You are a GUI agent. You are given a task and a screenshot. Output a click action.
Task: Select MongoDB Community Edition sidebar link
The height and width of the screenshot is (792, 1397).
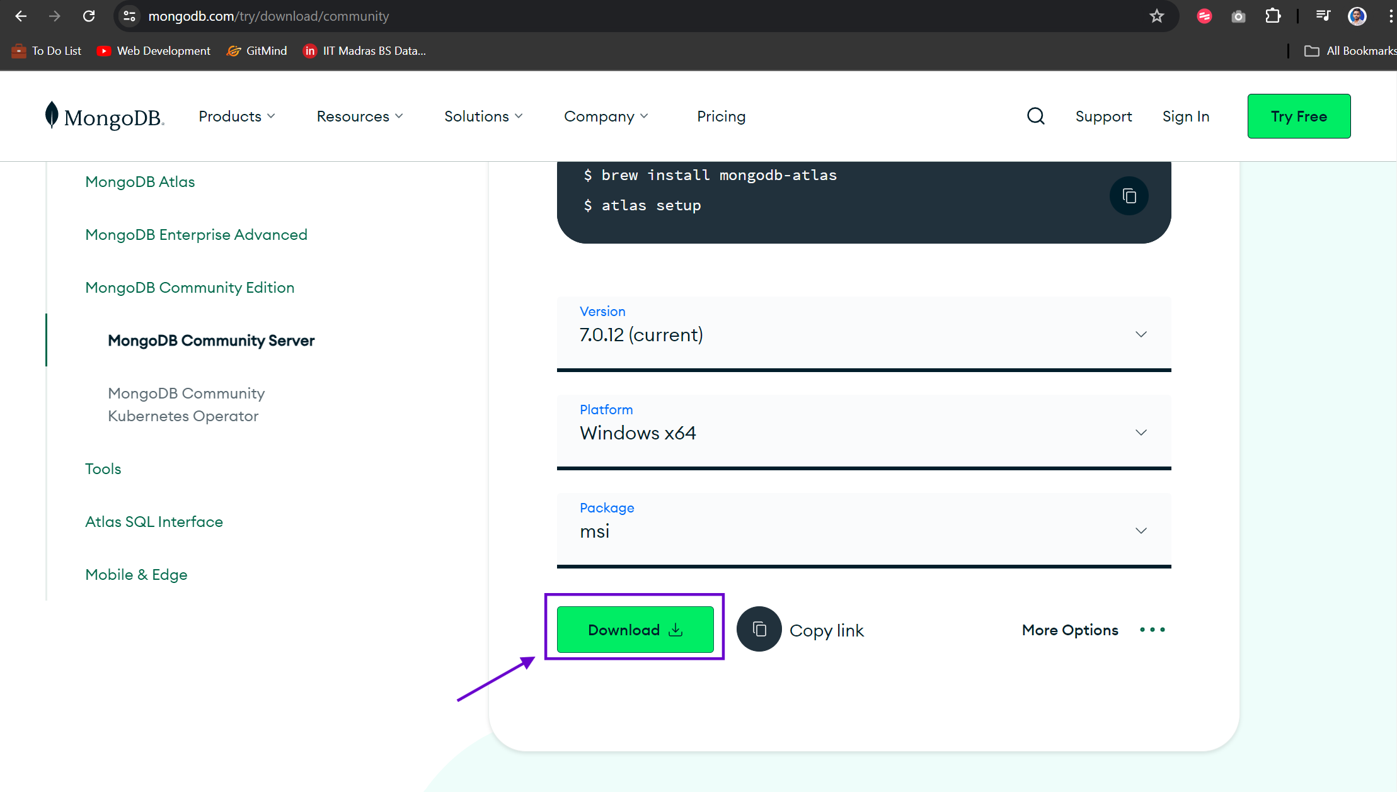pos(190,286)
